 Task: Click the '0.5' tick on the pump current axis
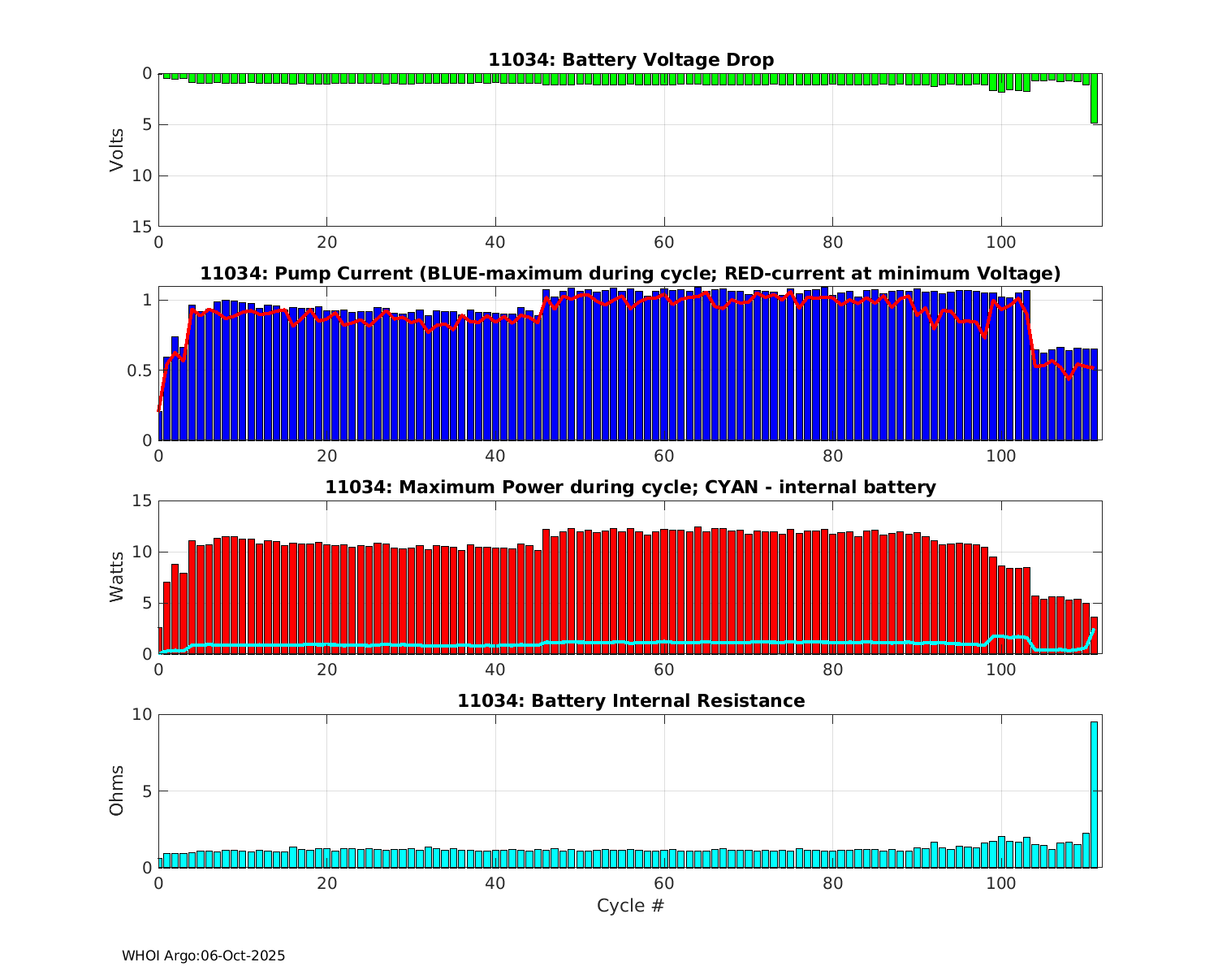click(142, 370)
